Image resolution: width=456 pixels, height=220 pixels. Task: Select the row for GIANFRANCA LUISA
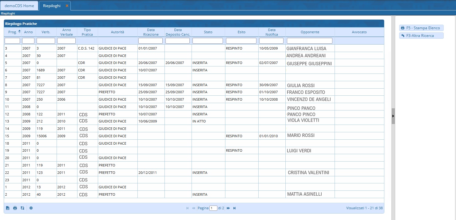(306, 48)
